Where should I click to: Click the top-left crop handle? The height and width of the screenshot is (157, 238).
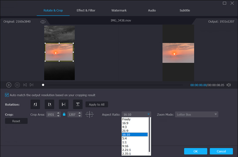(45, 43)
